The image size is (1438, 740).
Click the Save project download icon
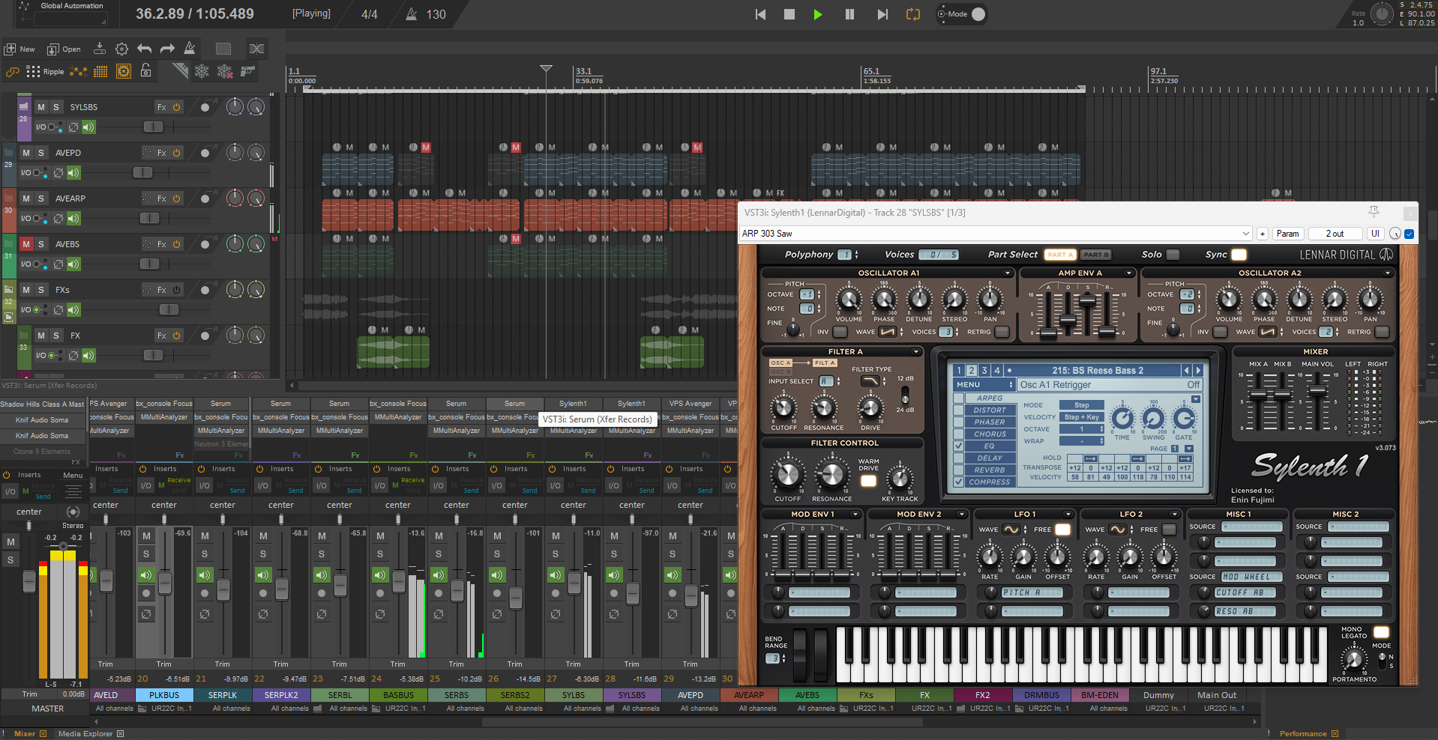click(x=99, y=49)
